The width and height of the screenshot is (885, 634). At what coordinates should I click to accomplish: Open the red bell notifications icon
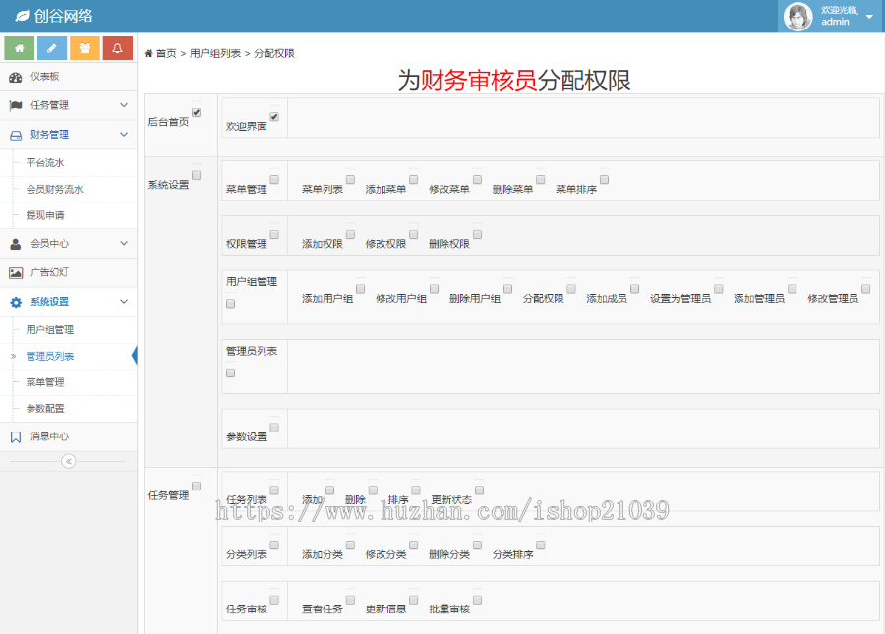(x=118, y=47)
